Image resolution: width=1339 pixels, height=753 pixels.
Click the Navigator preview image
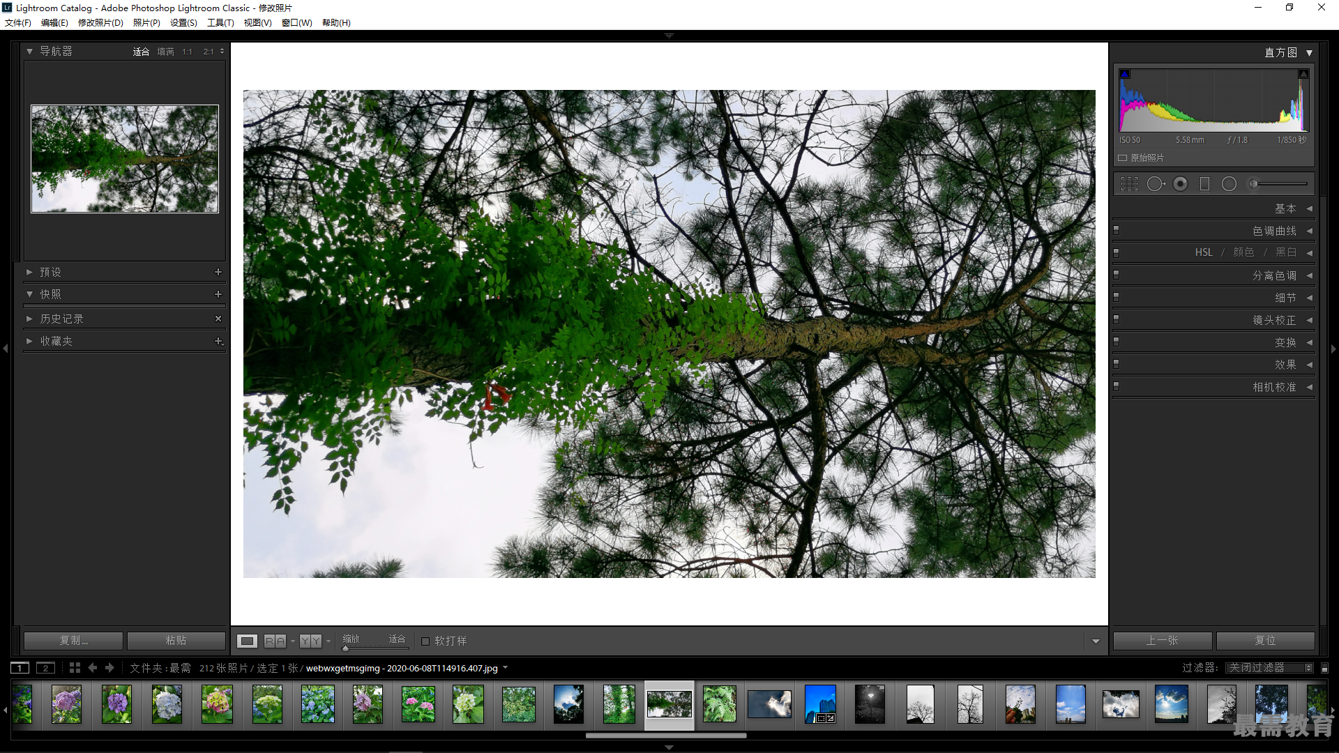[x=125, y=159]
